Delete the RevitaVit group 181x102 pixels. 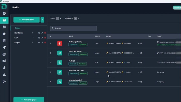[45, 33]
